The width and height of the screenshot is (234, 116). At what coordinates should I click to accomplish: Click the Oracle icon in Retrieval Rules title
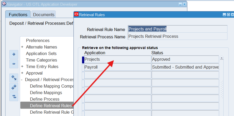click(x=77, y=15)
